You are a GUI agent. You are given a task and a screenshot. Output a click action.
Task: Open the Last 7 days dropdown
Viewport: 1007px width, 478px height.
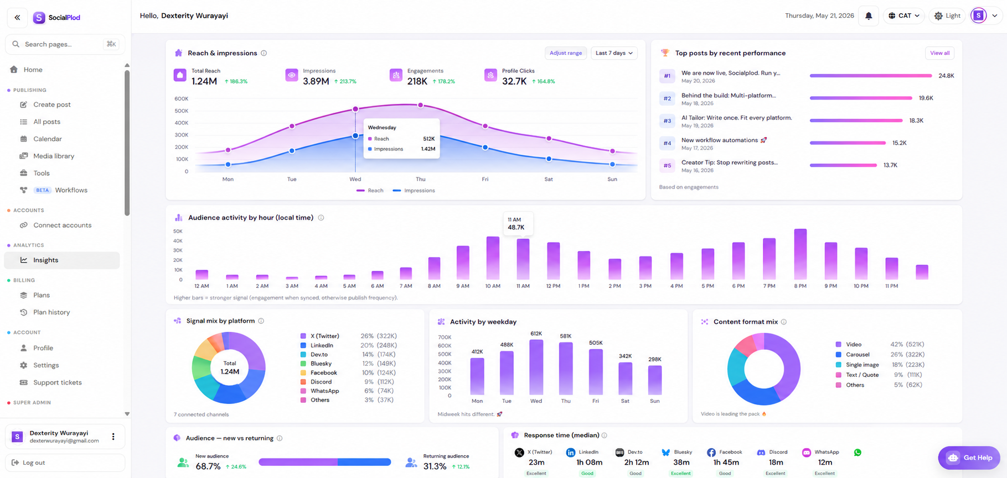pos(614,53)
